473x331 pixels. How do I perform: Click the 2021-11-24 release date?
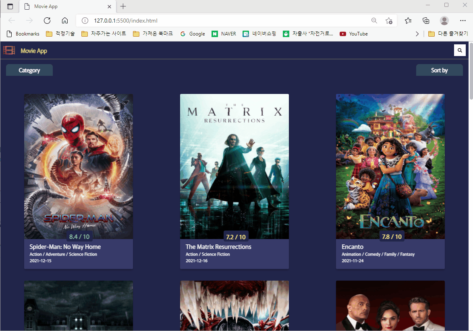[x=353, y=261]
